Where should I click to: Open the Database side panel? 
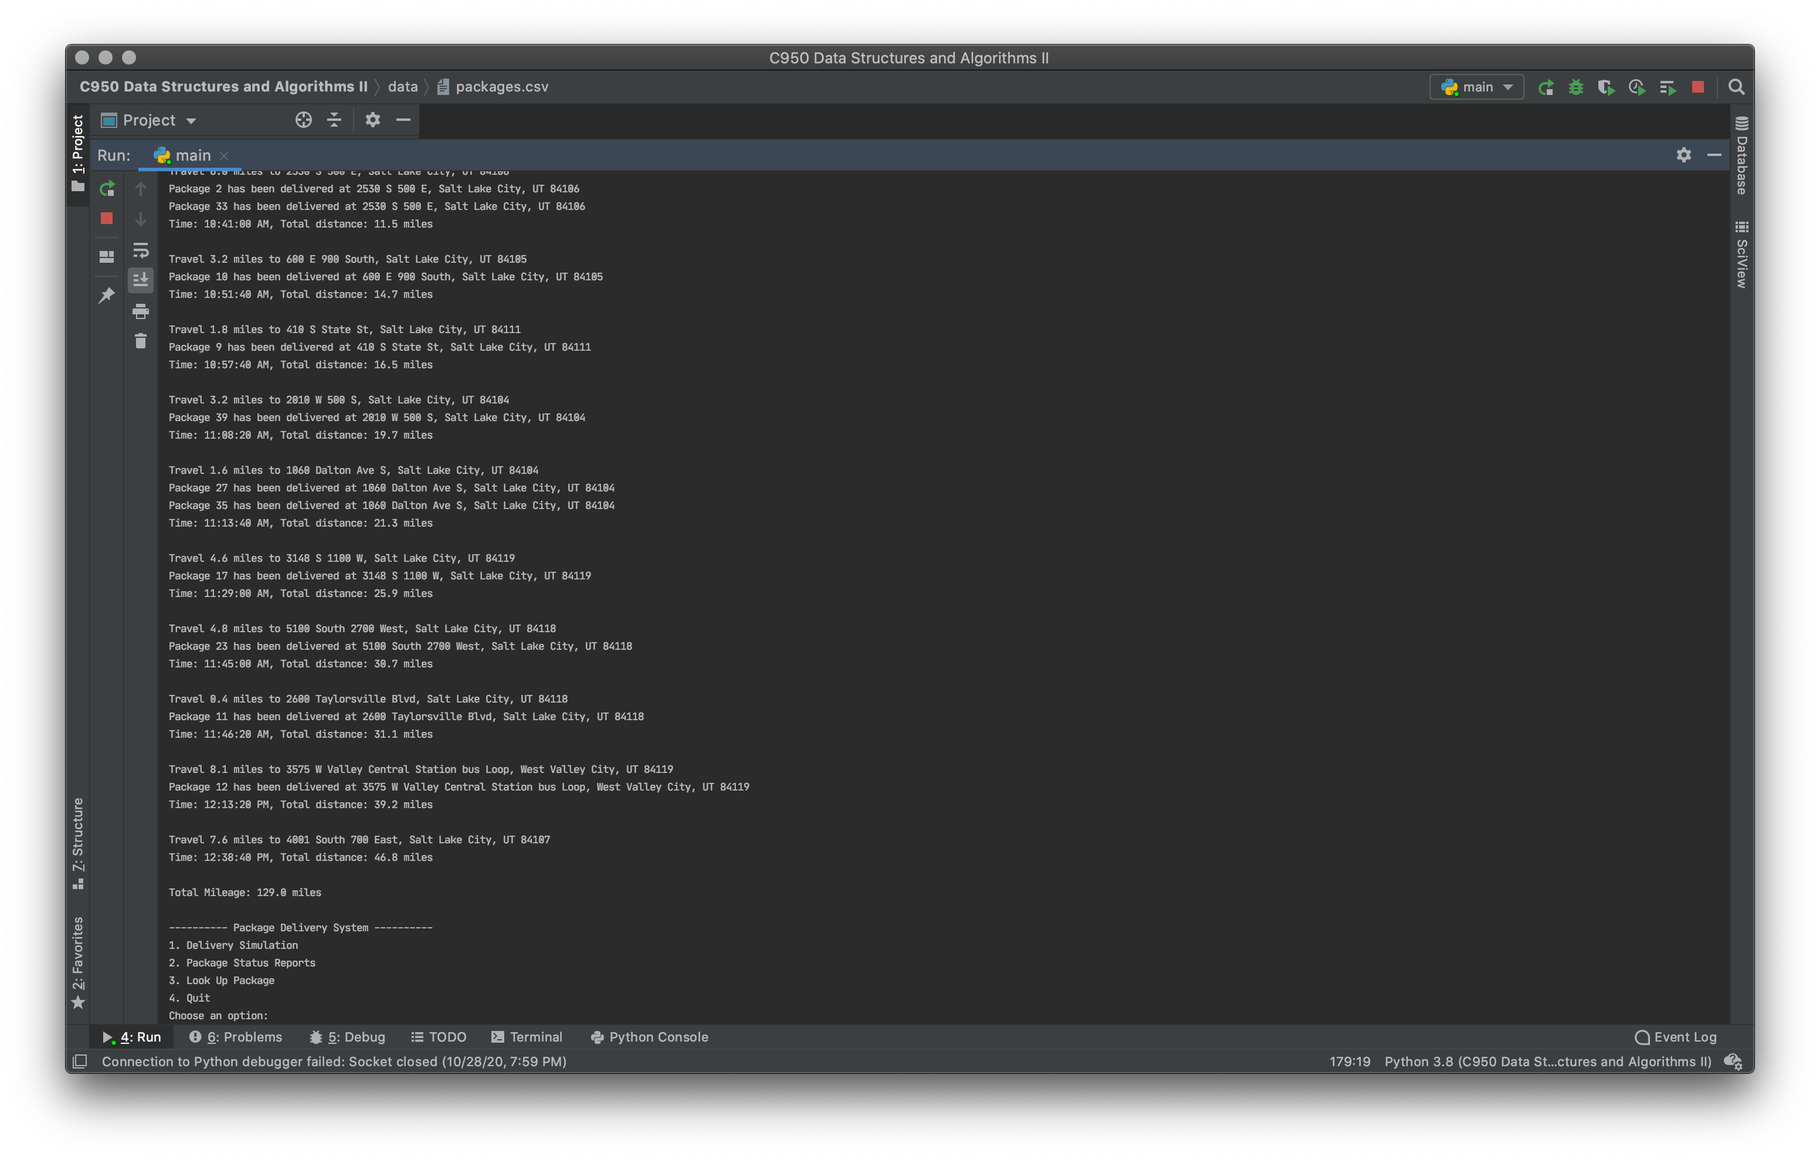point(1741,155)
